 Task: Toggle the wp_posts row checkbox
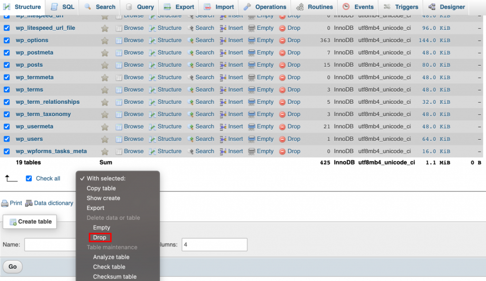(x=7, y=65)
